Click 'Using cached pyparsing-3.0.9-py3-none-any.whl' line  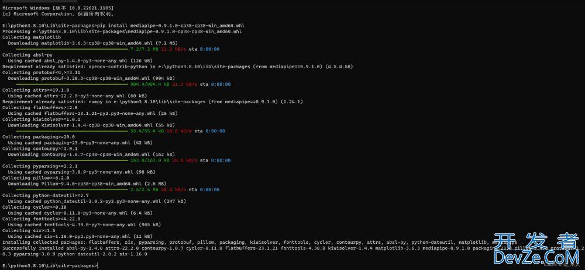(x=82, y=172)
